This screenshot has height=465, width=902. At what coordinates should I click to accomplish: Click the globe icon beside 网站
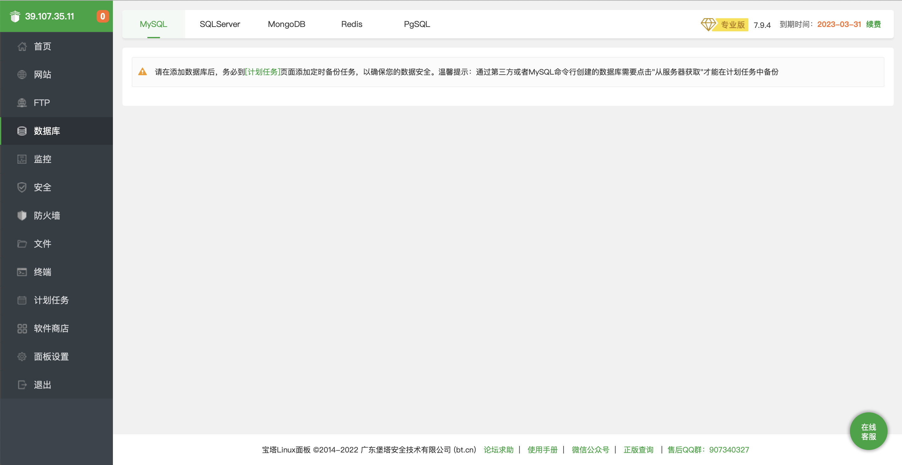tap(22, 75)
